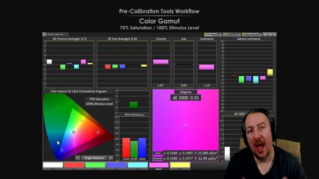Click the yellow point on CIE diagram
Screen dimensions: 319x179
[82, 120]
